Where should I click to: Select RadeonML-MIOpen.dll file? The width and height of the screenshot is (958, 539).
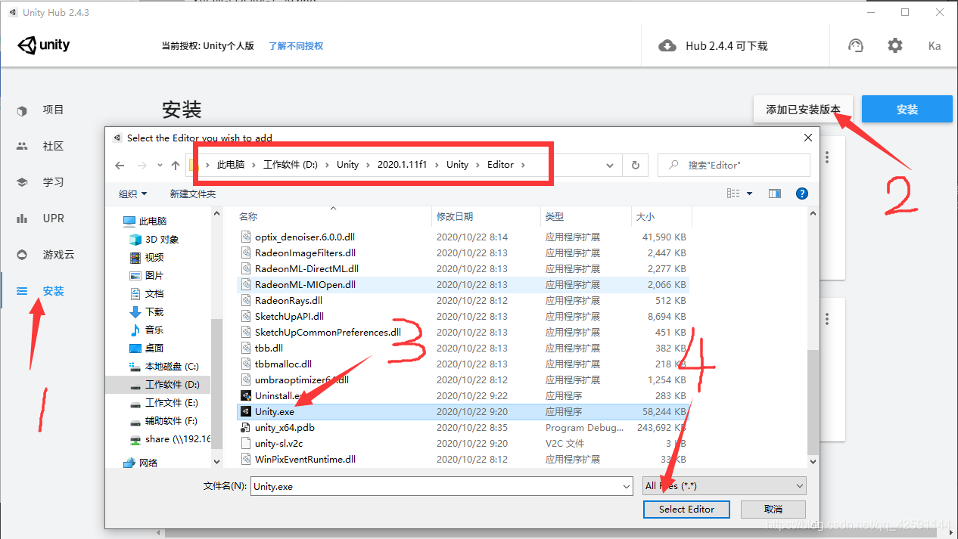[x=462, y=285]
